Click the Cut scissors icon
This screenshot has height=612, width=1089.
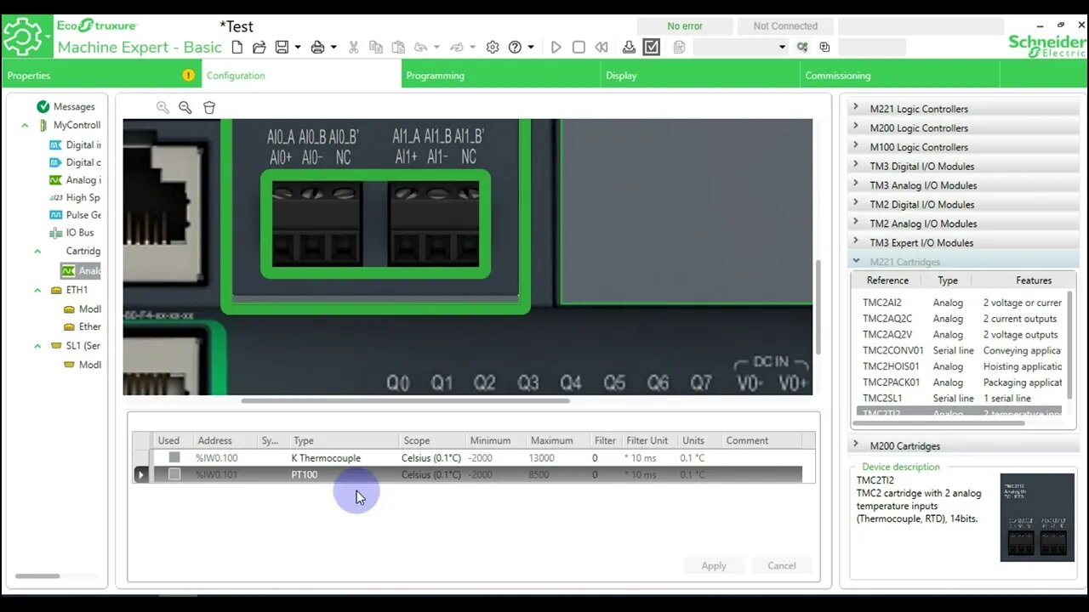[354, 48]
